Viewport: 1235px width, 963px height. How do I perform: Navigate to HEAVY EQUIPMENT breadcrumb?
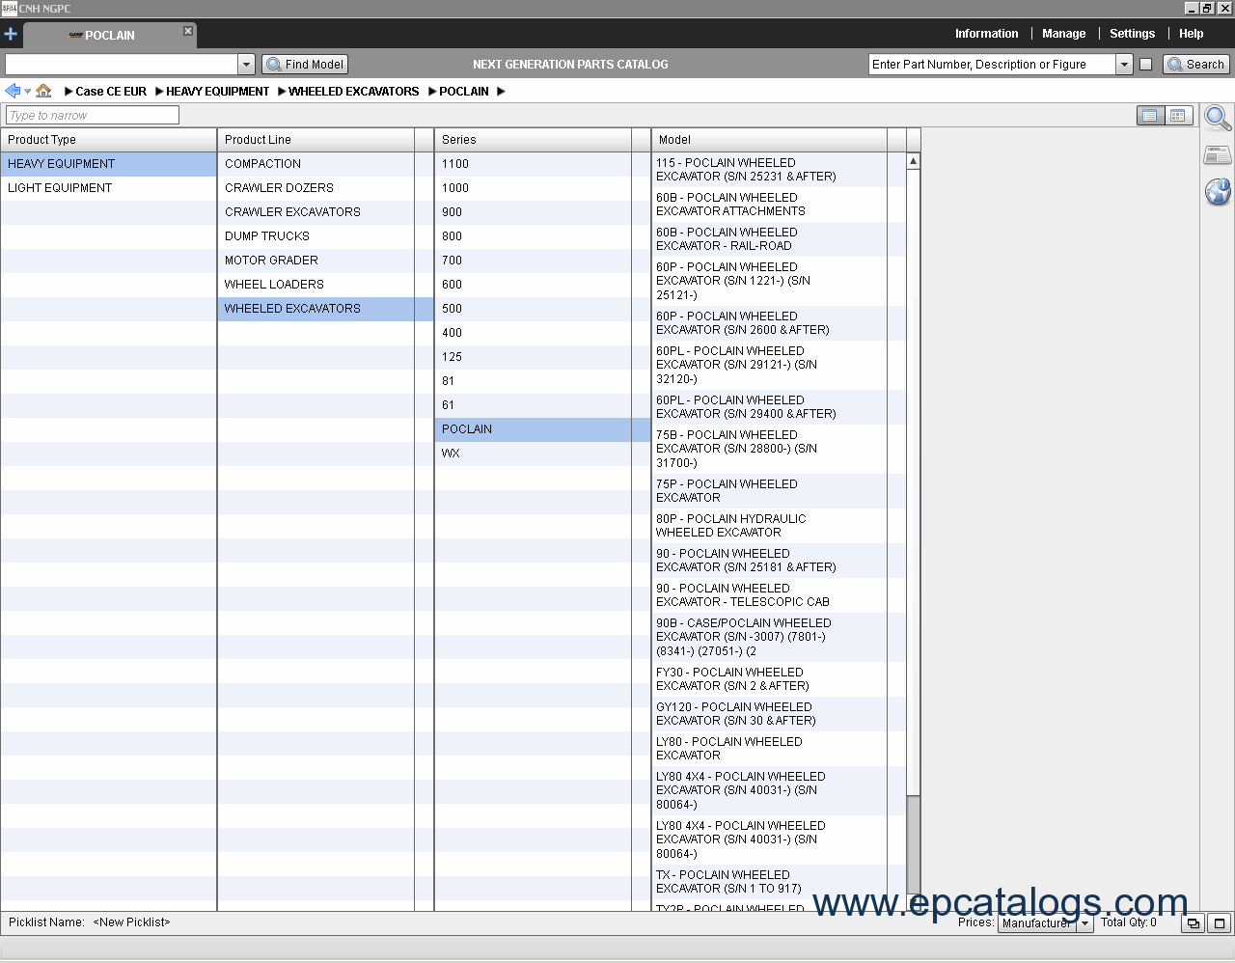pos(217,92)
